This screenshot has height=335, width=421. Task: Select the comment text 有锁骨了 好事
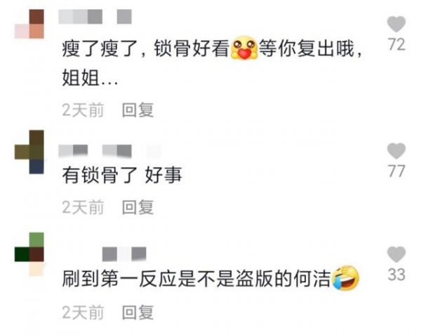click(122, 175)
